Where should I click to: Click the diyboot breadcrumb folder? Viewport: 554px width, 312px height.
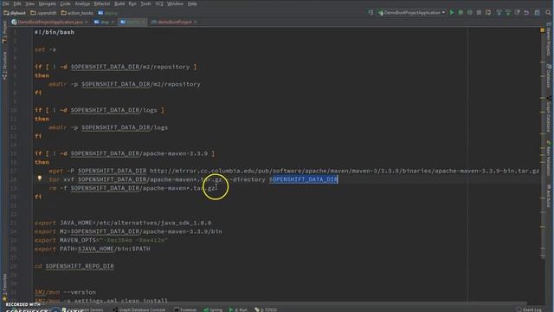tap(15, 13)
